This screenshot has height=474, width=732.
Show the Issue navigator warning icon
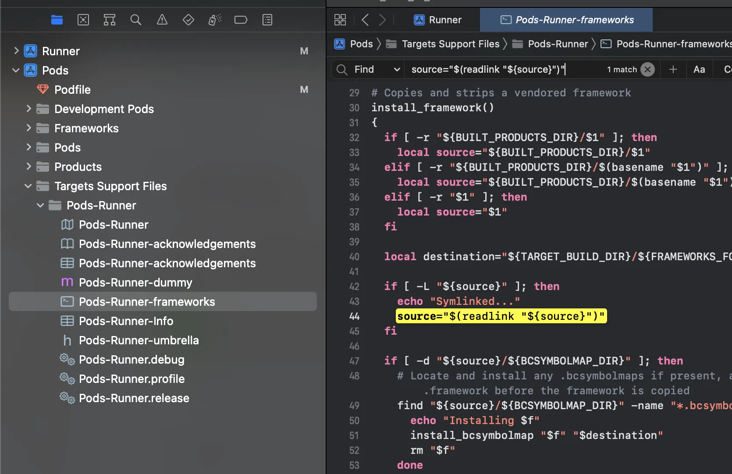162,20
